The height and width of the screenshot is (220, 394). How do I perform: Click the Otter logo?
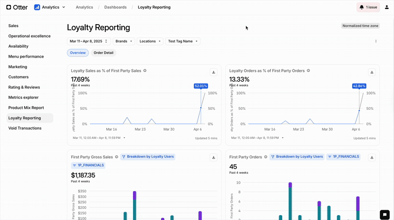(x=17, y=7)
